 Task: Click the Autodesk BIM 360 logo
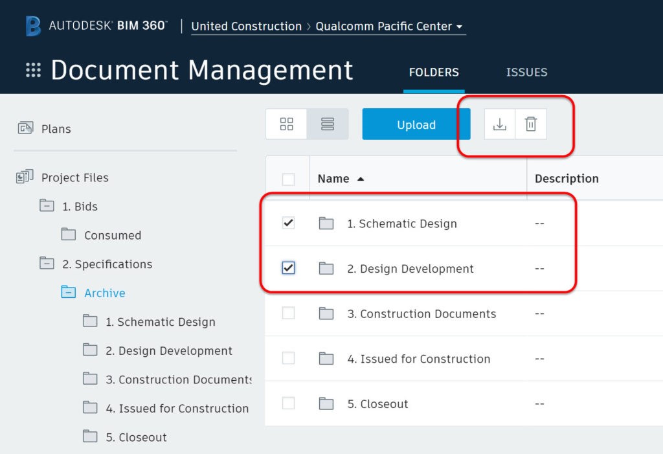[x=96, y=26]
